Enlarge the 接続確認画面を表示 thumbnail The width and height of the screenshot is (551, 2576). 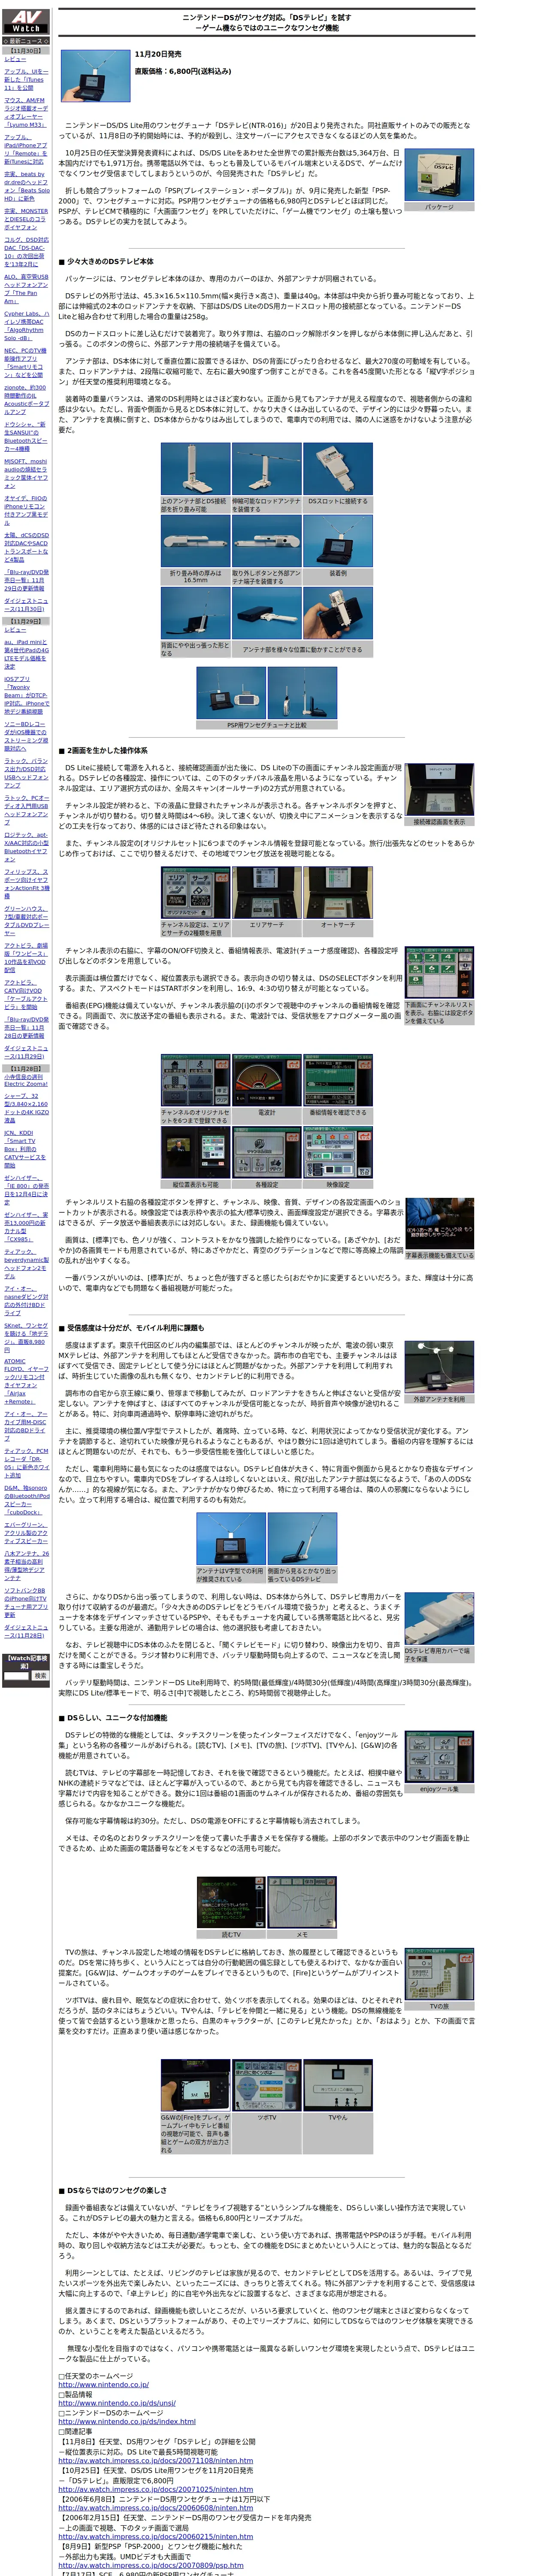click(439, 790)
